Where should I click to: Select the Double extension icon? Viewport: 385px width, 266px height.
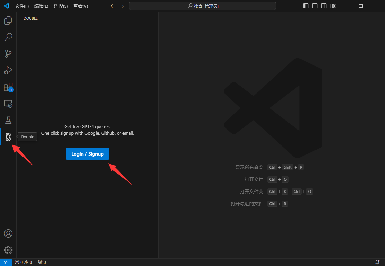pos(8,137)
